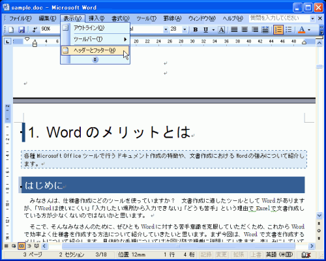Image resolution: width=326 pixels, height=261 pixels.
Task: Toggle Bold formatting
Action: [x=196, y=29]
